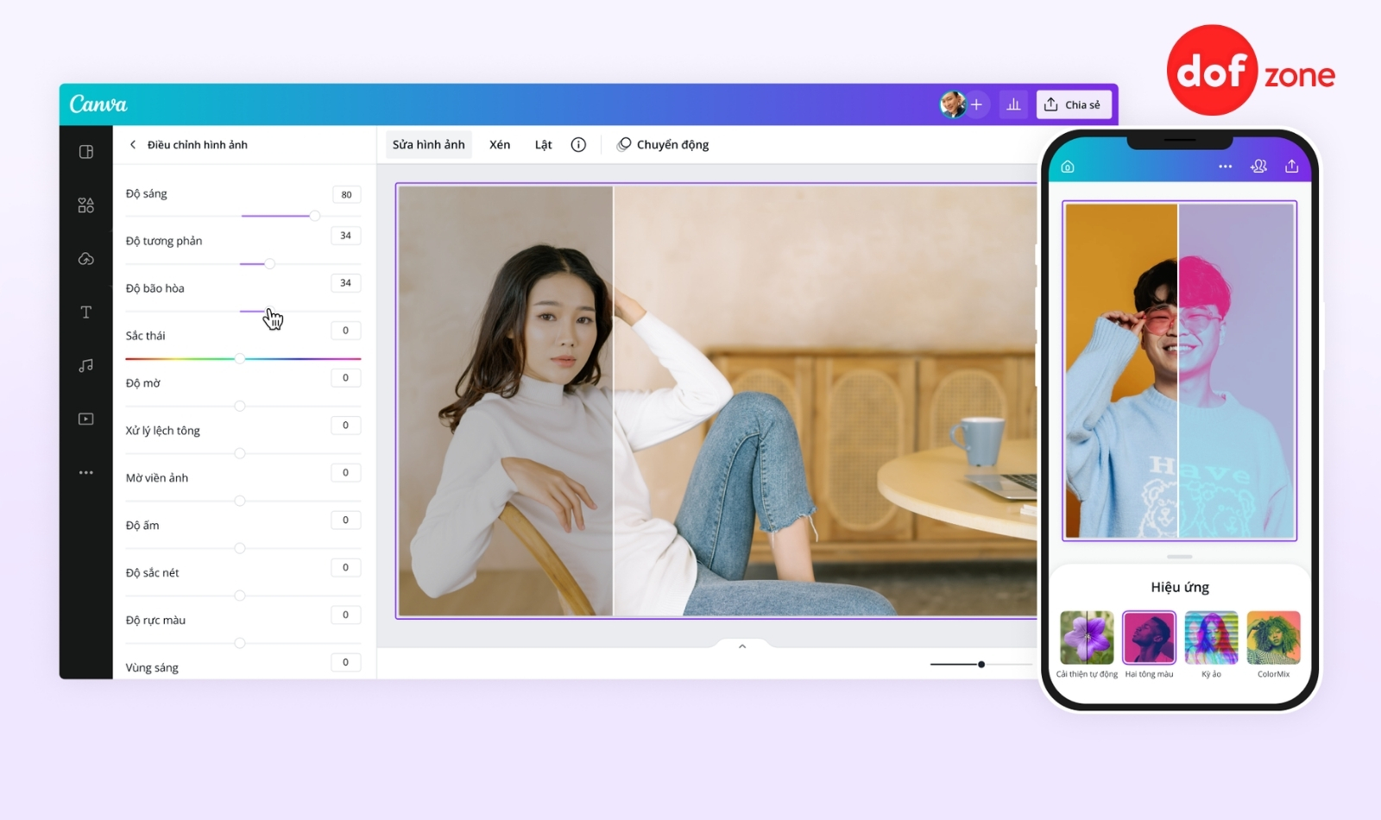Open the Chuyển động animation option
This screenshot has height=820, width=1381.
663,145
